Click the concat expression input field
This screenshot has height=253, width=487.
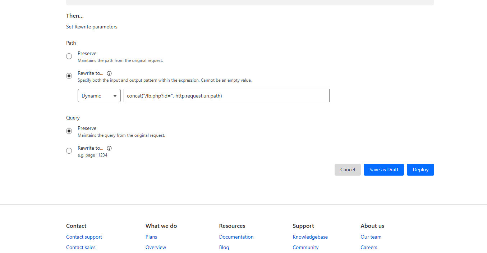click(x=226, y=96)
